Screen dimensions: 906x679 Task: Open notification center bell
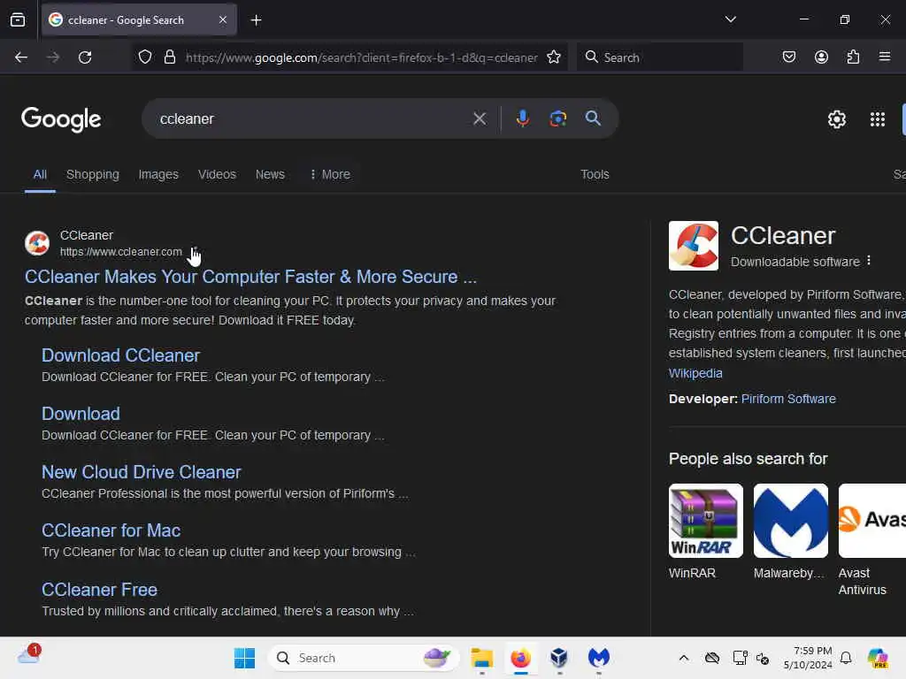point(846,658)
